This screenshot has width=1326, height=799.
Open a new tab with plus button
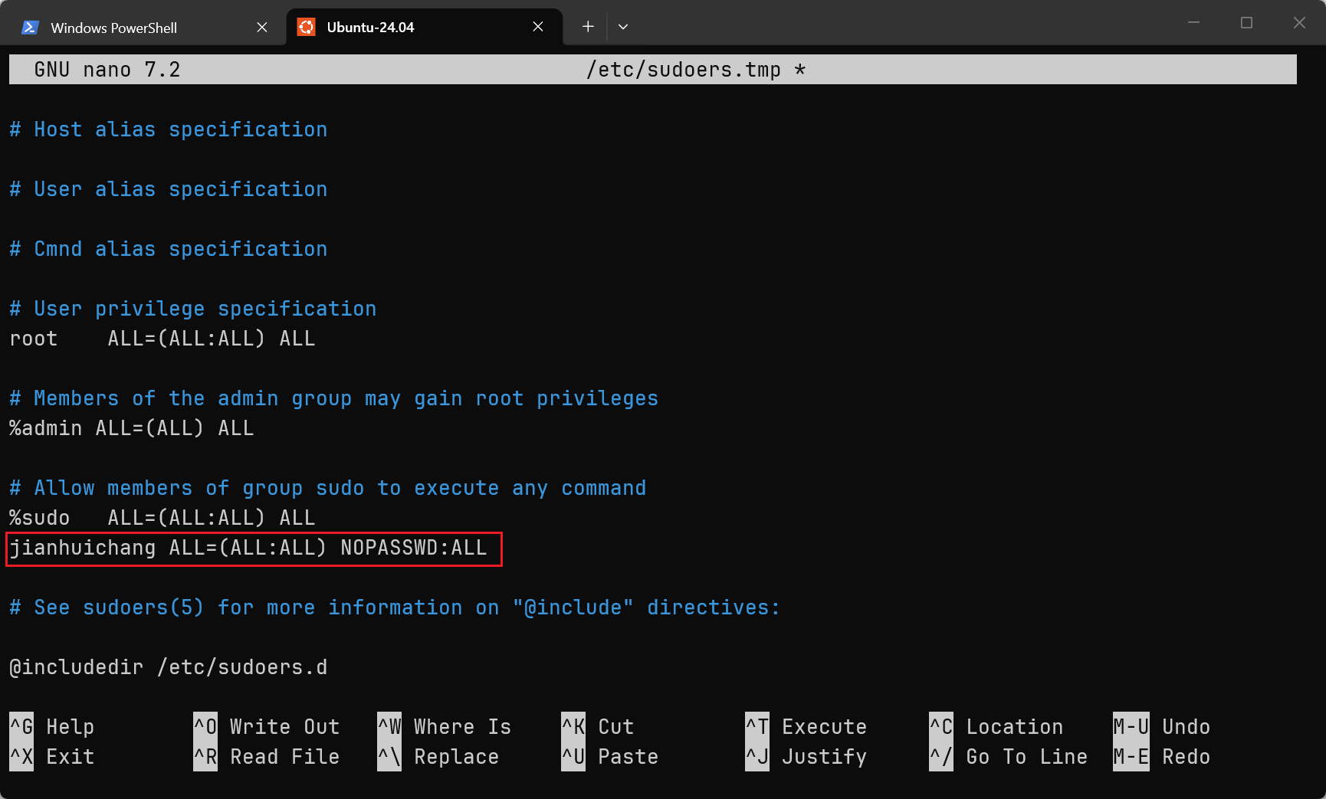[x=588, y=27]
